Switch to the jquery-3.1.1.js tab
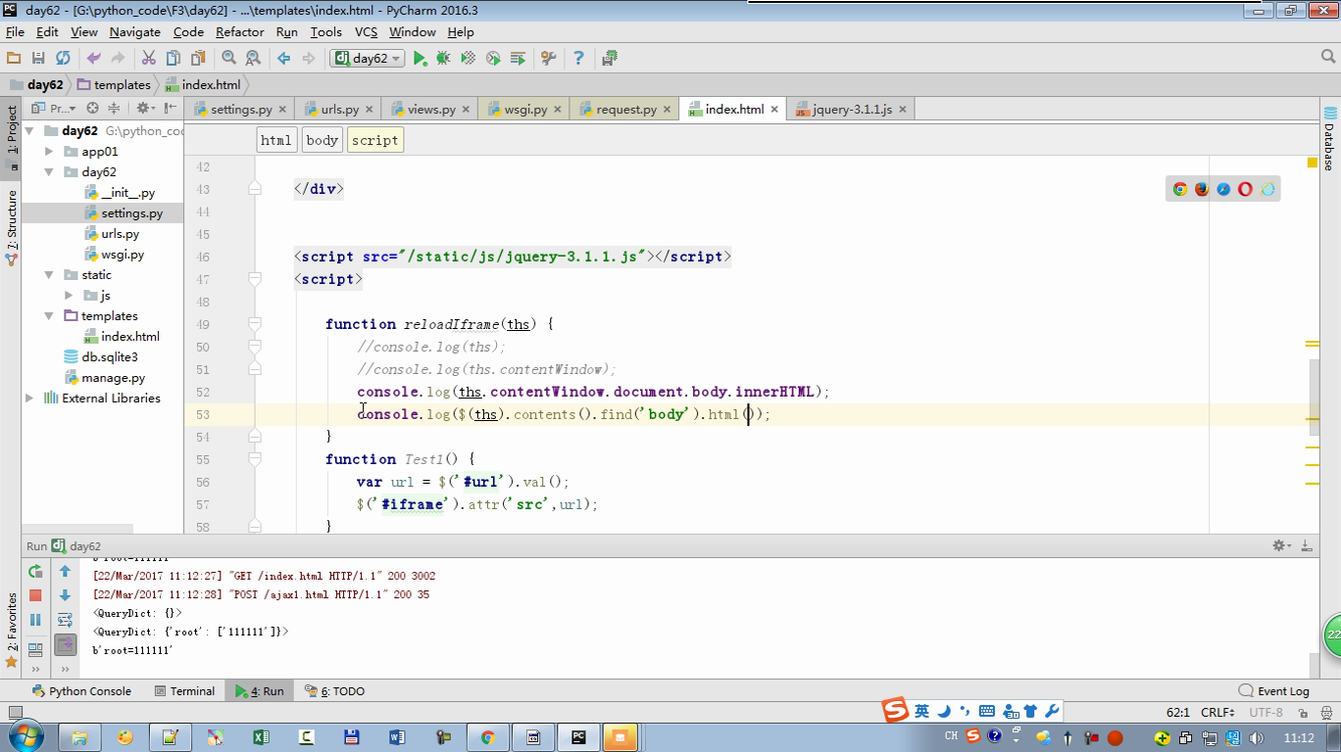 click(x=852, y=110)
